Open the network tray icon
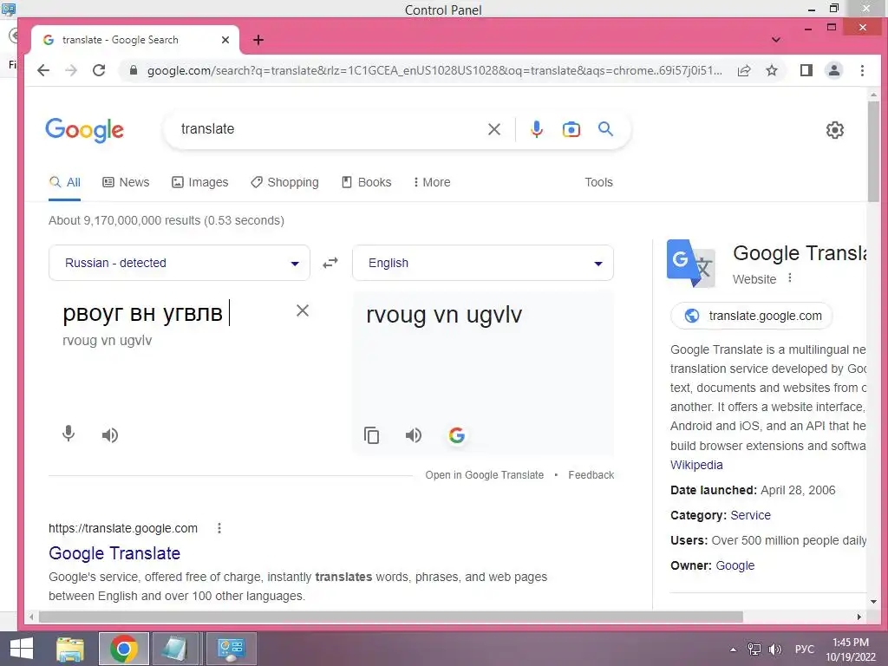 (x=754, y=650)
